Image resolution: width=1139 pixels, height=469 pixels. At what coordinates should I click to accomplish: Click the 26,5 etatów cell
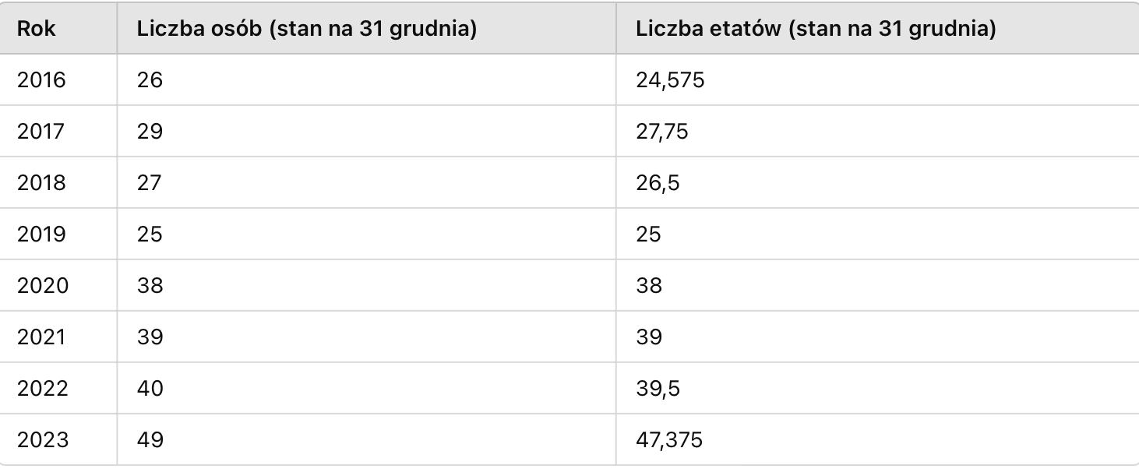pyautogui.click(x=877, y=182)
